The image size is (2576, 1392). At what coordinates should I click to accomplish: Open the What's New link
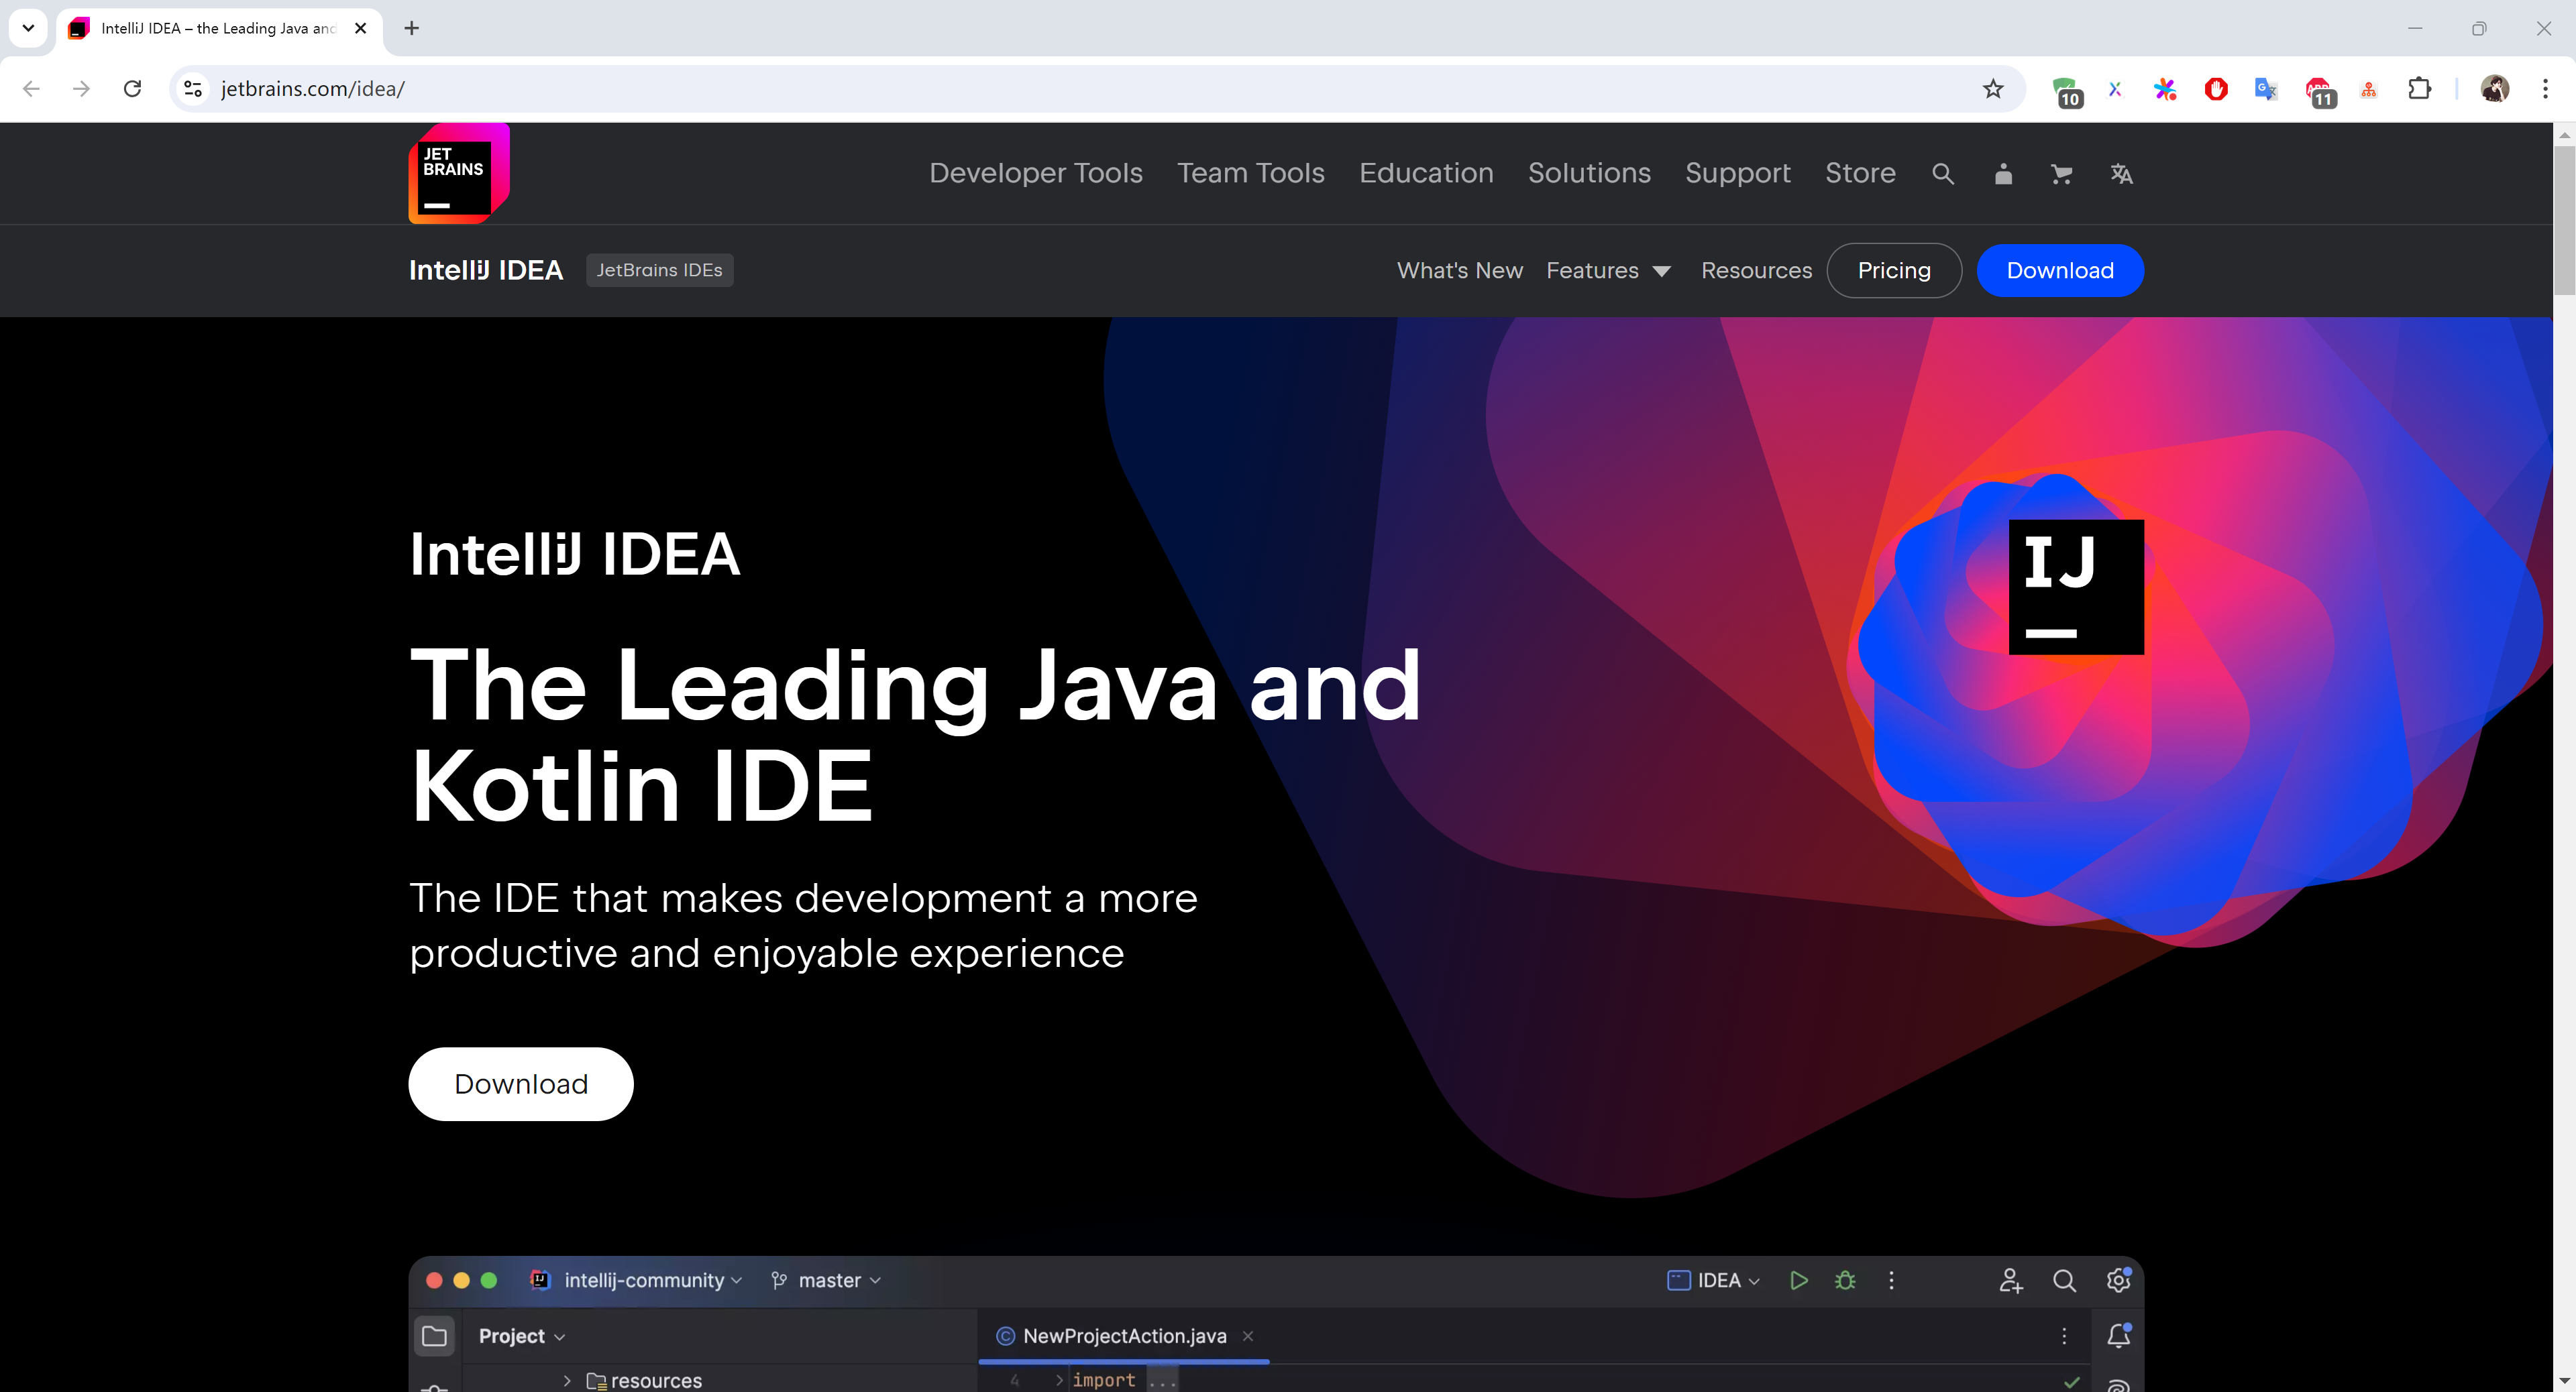(x=1459, y=271)
